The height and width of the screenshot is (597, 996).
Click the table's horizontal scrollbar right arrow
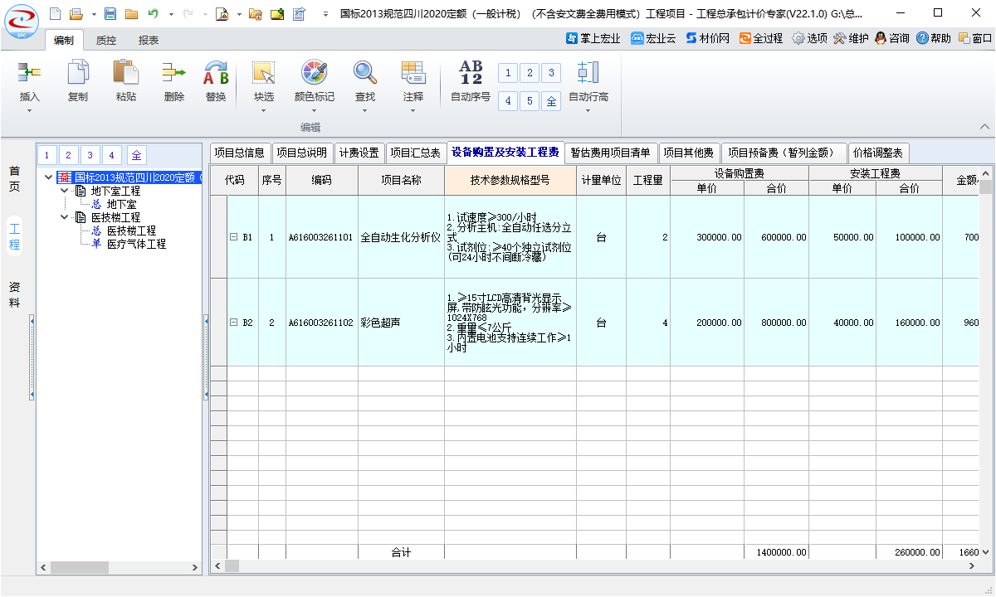coord(972,565)
